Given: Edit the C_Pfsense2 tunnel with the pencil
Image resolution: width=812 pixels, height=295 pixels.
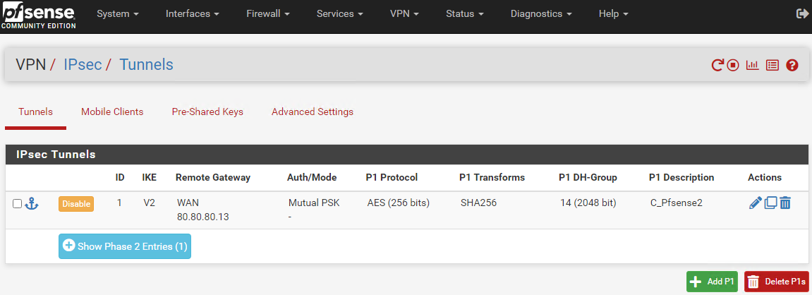Looking at the screenshot, I should tap(756, 203).
